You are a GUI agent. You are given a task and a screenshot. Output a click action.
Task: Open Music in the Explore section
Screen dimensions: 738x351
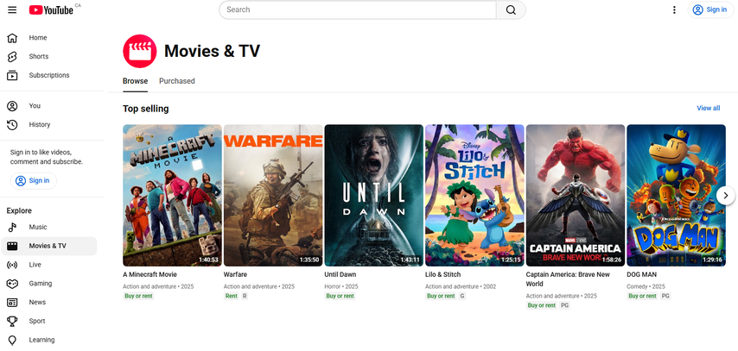(x=38, y=227)
